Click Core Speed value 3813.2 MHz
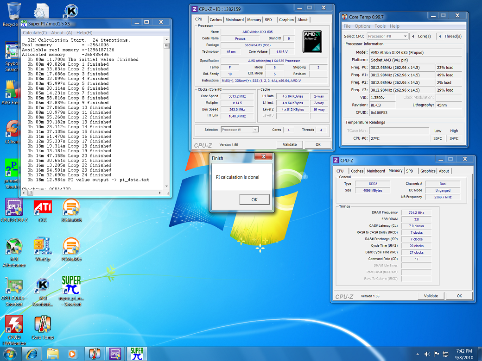482x361 pixels. coord(237,96)
